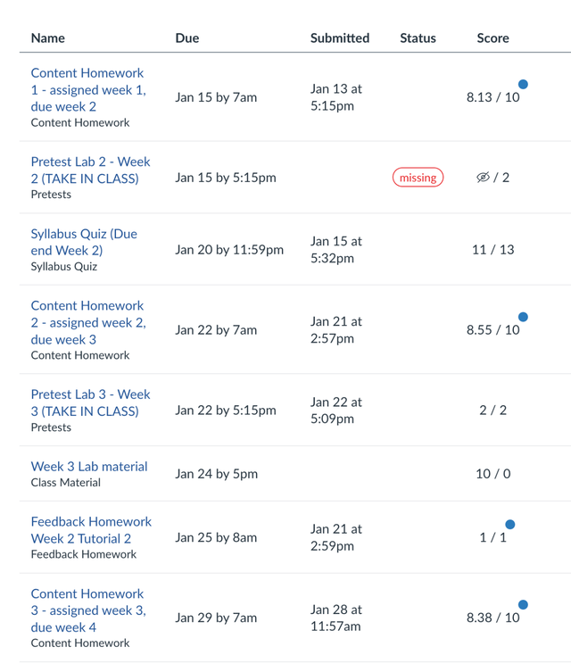The width and height of the screenshot is (571, 672).
Task: Click the red missing status badge
Action: point(418,178)
